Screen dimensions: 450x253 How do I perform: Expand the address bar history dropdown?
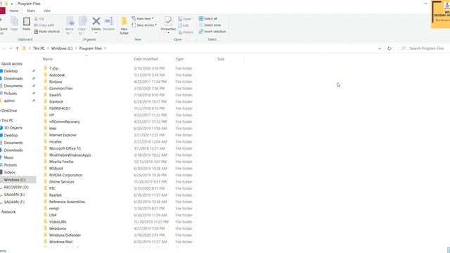pyautogui.click(x=380, y=48)
